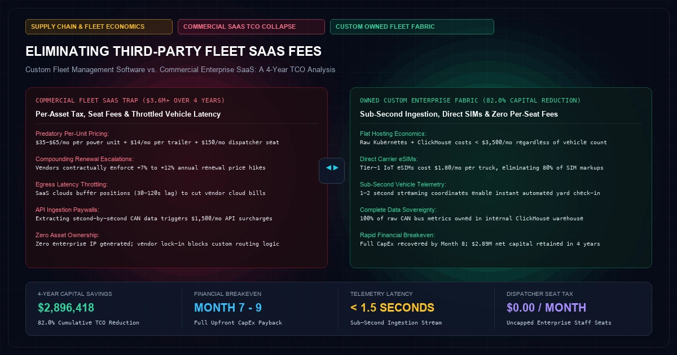Click the $35–$65/mo per power unit line
The height and width of the screenshot is (355, 677).
157,143
